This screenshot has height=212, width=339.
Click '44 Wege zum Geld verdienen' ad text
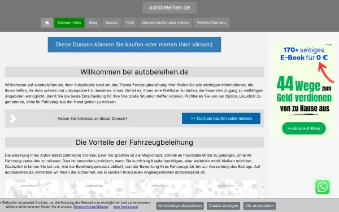coord(304,89)
